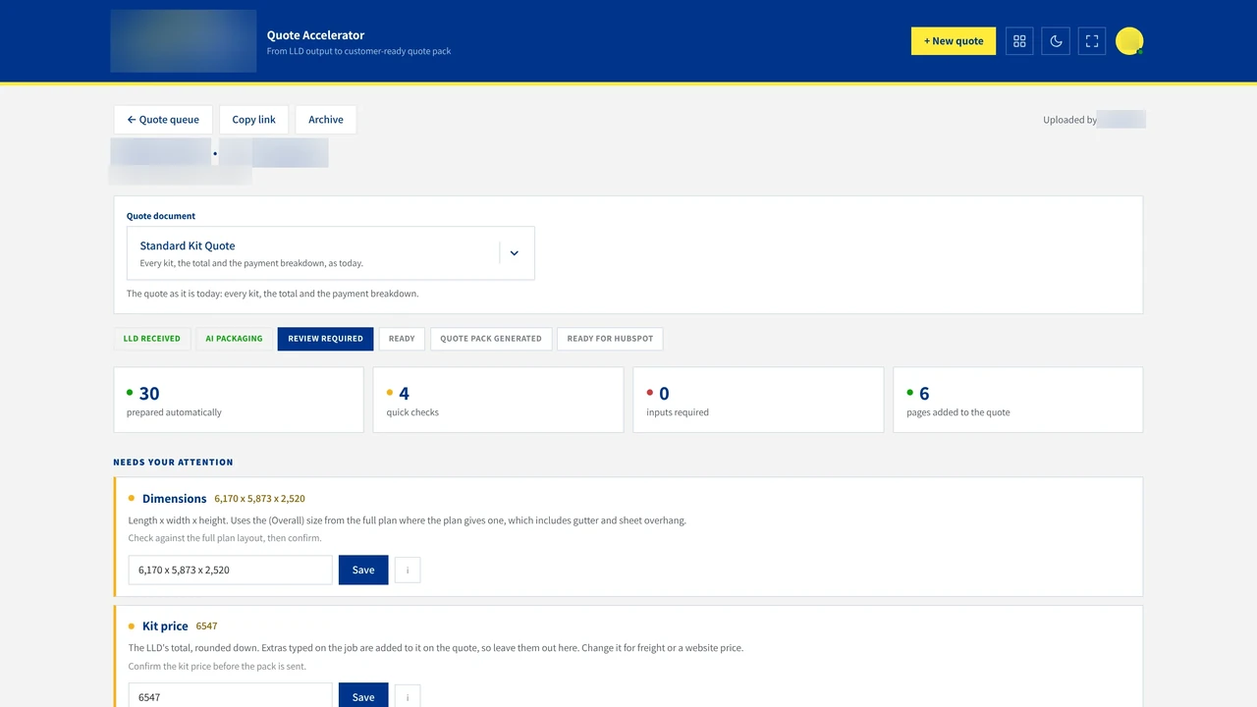Expand the Standard Kit Quote dropdown chevron
This screenshot has width=1257, height=707.
pyautogui.click(x=514, y=253)
